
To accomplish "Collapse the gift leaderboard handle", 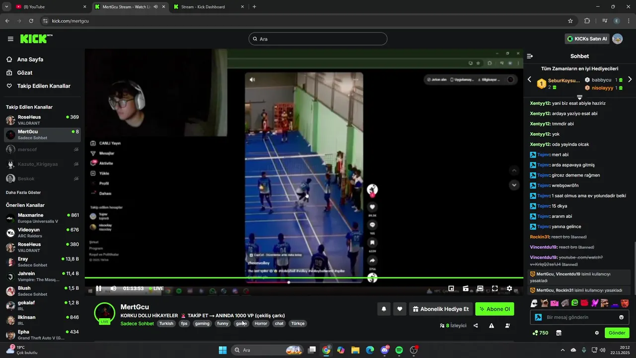I will (x=579, y=96).
